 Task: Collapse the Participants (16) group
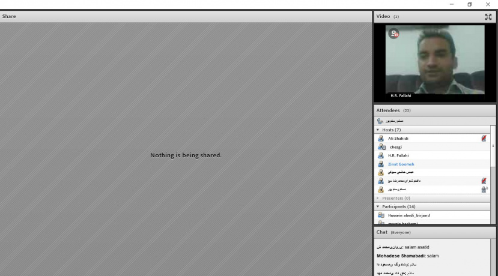(378, 206)
